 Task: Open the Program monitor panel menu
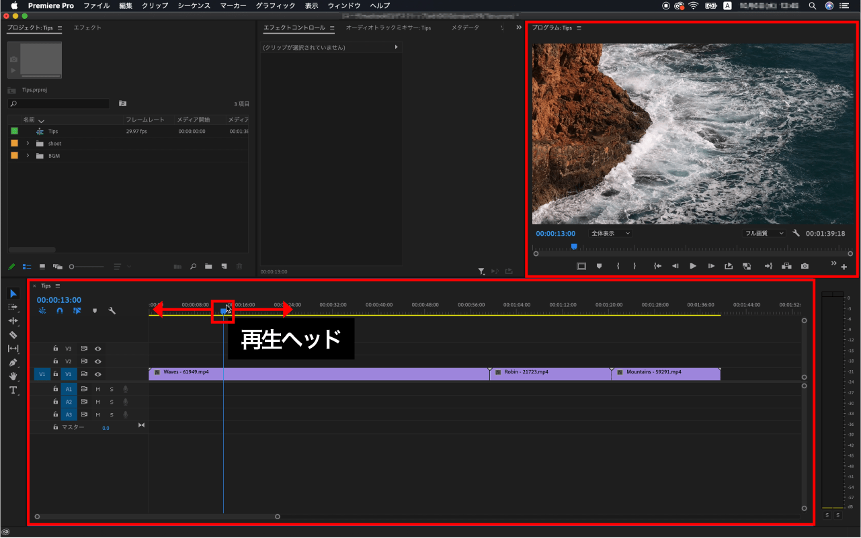[579, 28]
